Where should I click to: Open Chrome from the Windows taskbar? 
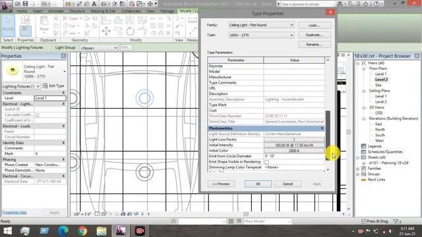[82, 231]
